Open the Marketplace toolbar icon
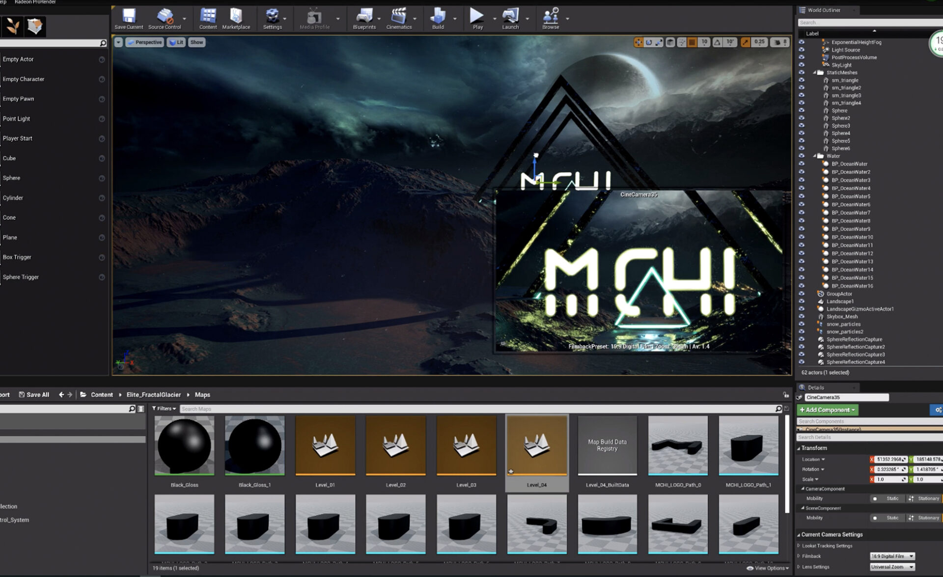Screen dimensions: 943x577 [x=236, y=19]
